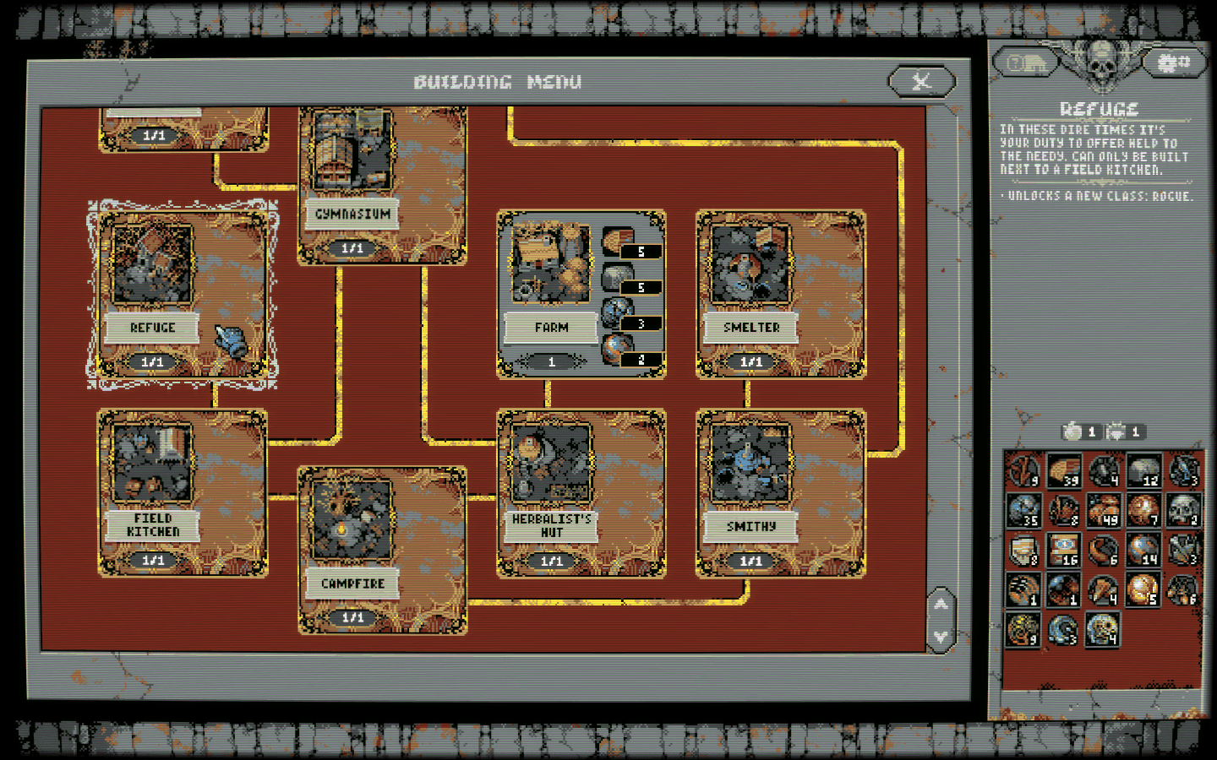Close the Building Menu with the crossed-tools button
1217x760 pixels.
coord(921,82)
